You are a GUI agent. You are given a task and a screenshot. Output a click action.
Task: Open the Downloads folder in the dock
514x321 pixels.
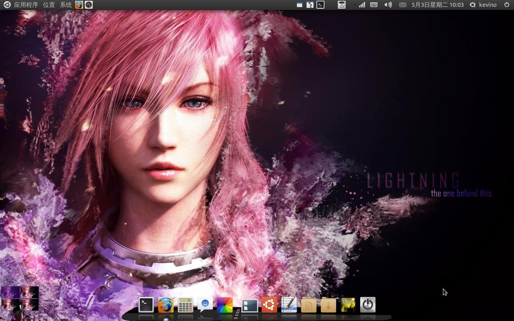pyautogui.click(x=328, y=305)
